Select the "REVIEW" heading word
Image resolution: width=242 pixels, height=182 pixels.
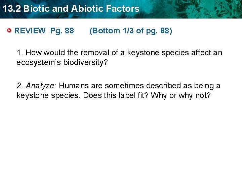(x=30, y=31)
